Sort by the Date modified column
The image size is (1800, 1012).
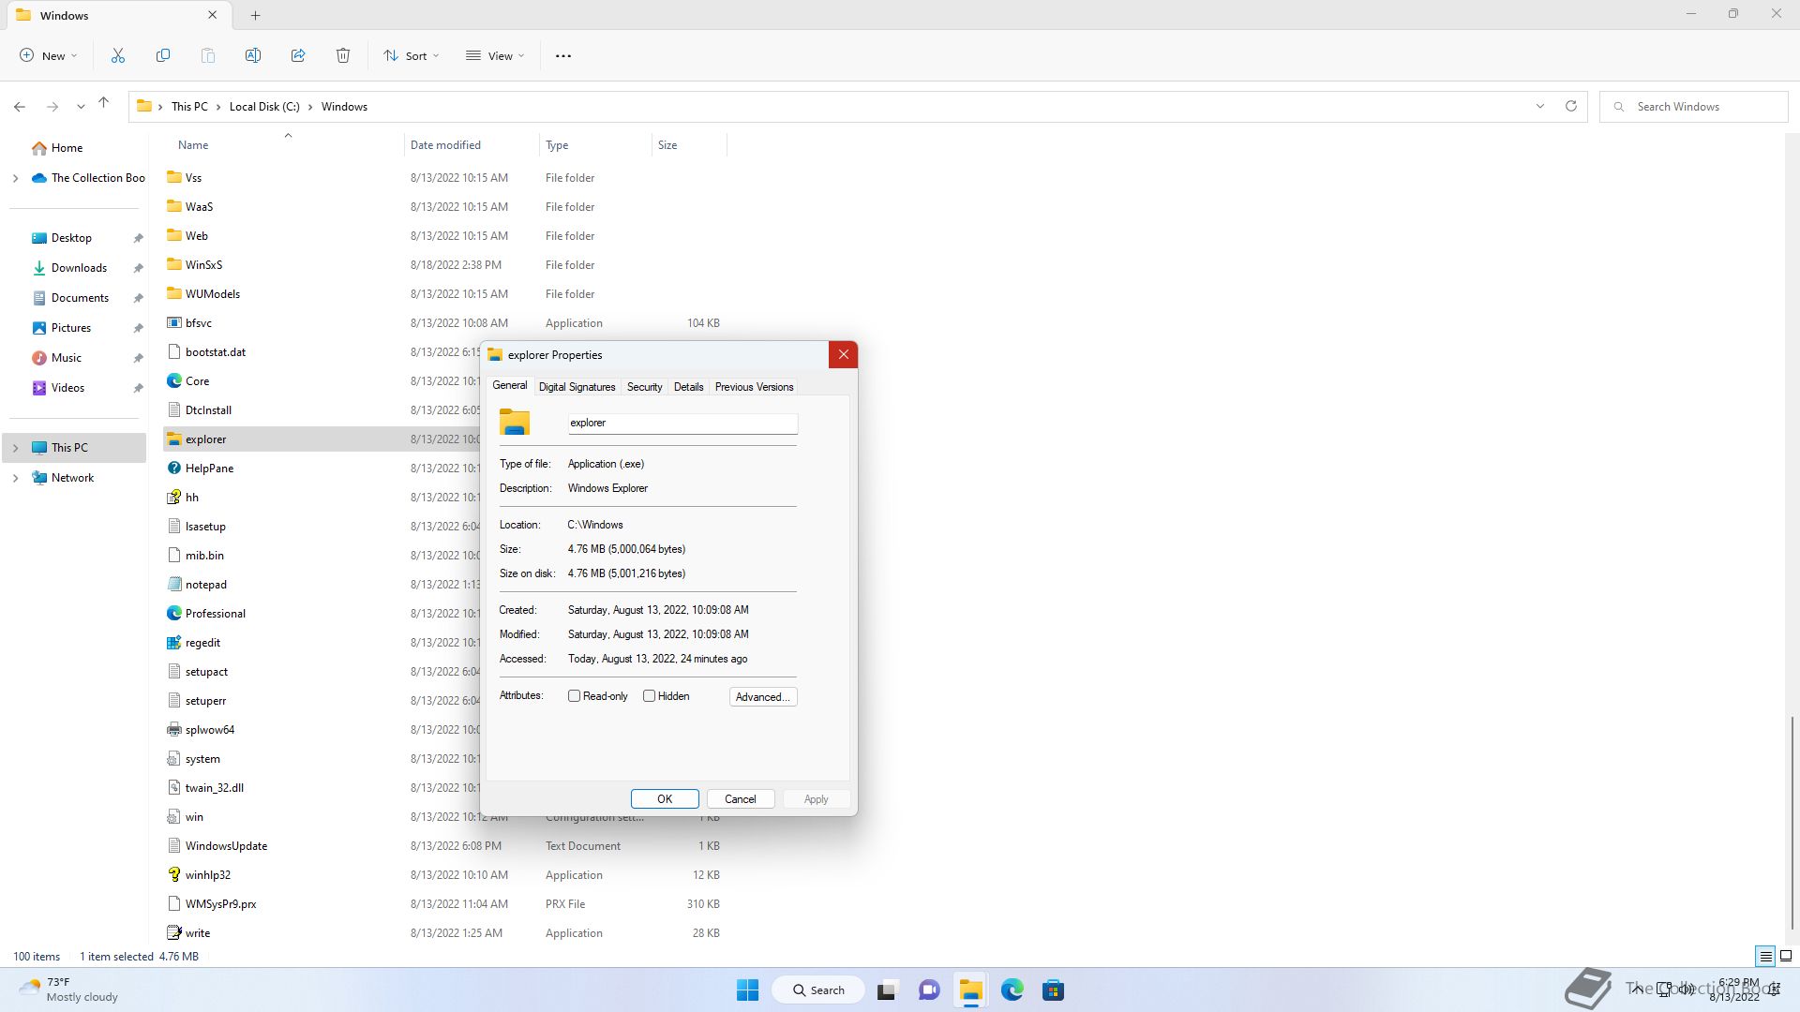pyautogui.click(x=472, y=145)
